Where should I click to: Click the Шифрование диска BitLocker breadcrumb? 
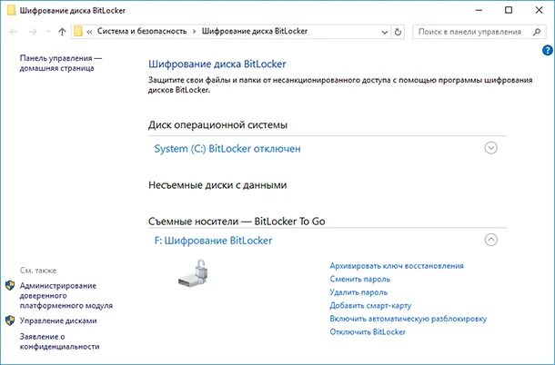[x=258, y=32]
